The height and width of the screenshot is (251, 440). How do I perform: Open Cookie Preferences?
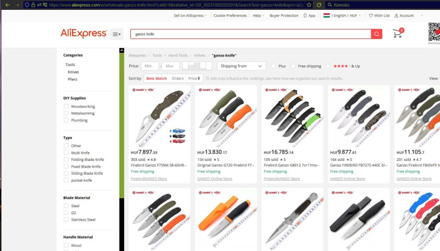click(230, 16)
